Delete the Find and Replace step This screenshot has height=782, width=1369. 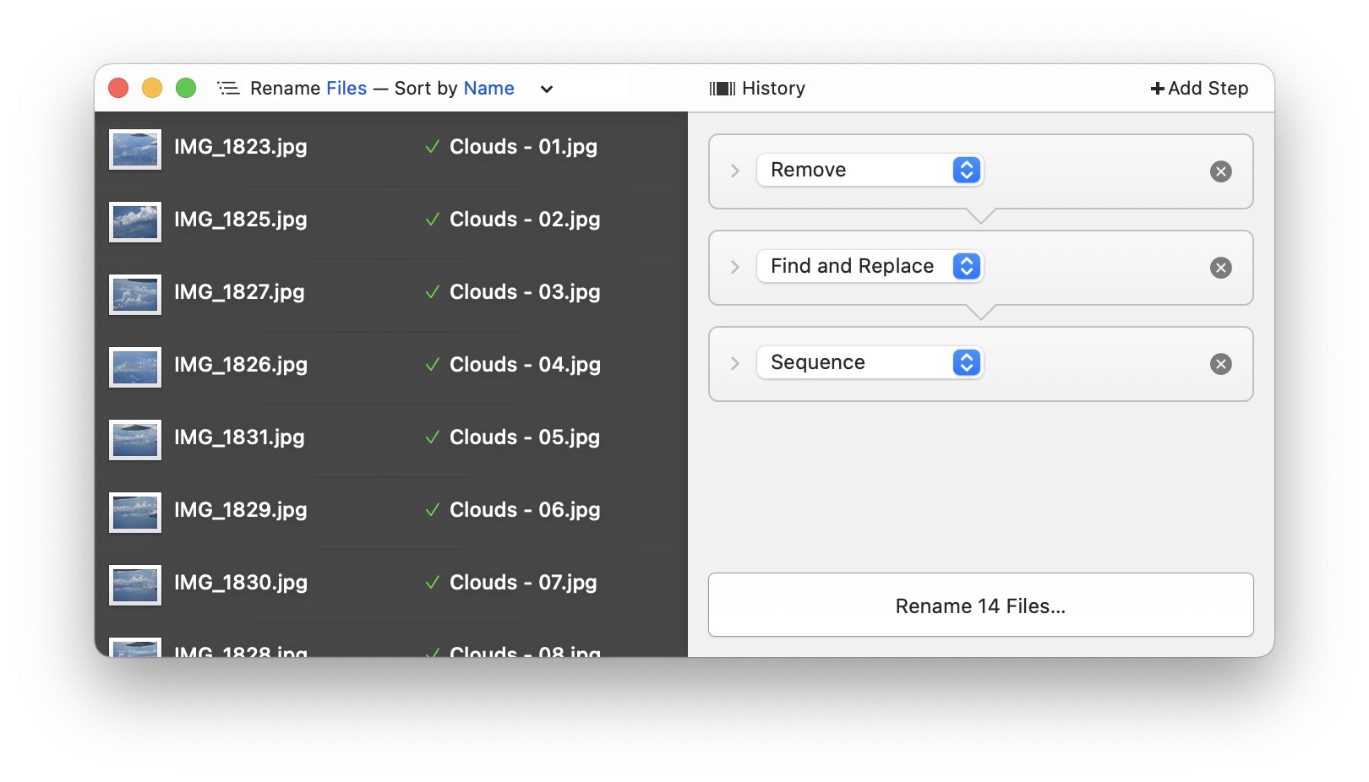point(1220,268)
